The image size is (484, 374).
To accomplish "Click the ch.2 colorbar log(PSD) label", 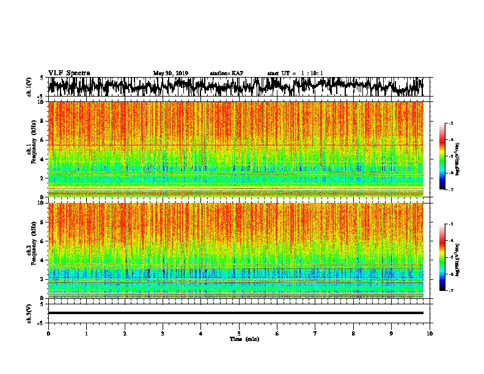I will click(458, 260).
